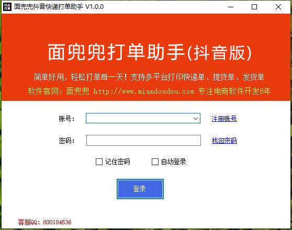The height and width of the screenshot is (230, 292).
Task: Click the 账号 label
Action: pos(66,119)
